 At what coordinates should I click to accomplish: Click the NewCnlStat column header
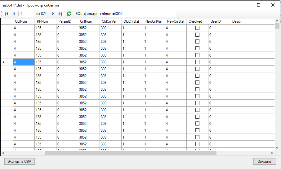176,21
